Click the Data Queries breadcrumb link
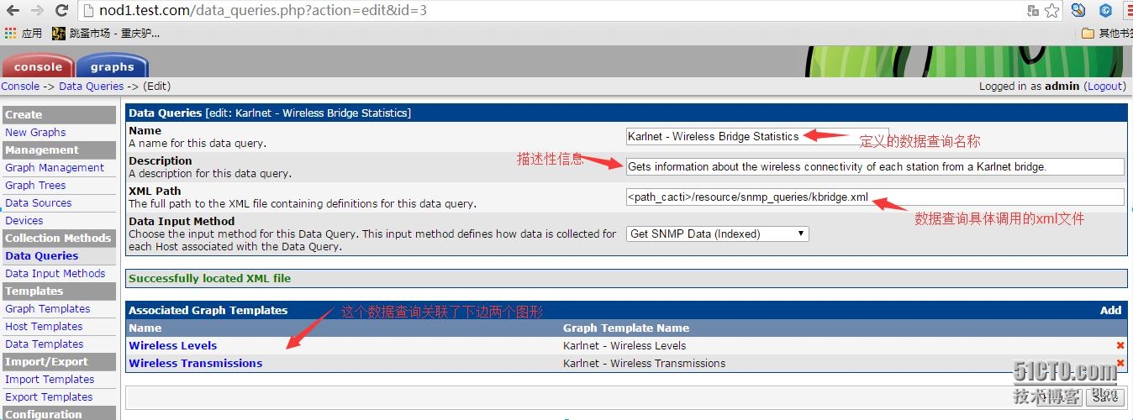Viewport: 1133px width, 420px height. tap(91, 86)
